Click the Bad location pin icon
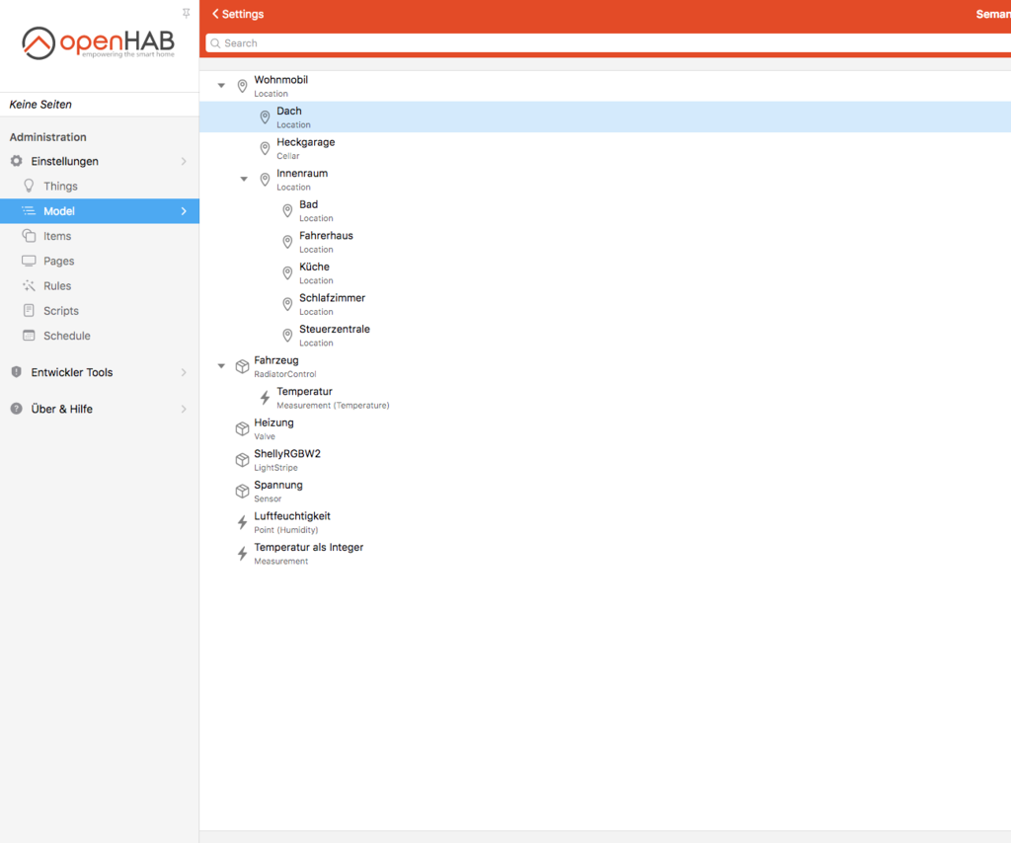This screenshot has height=843, width=1011. (287, 210)
